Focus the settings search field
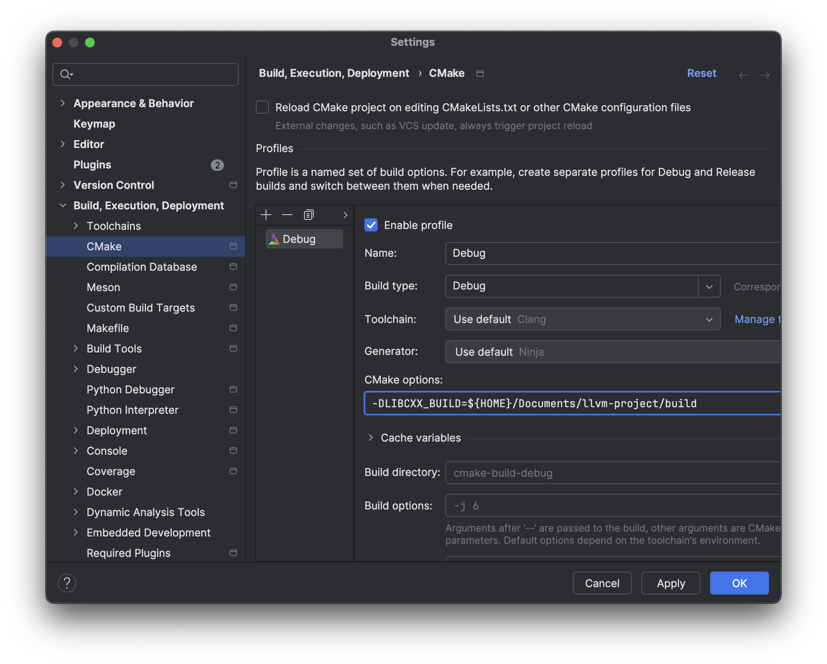 coord(145,74)
